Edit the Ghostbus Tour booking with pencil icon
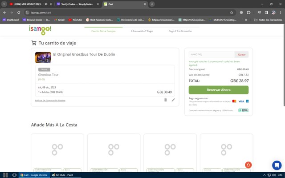The width and height of the screenshot is (285, 178). click(x=173, y=100)
